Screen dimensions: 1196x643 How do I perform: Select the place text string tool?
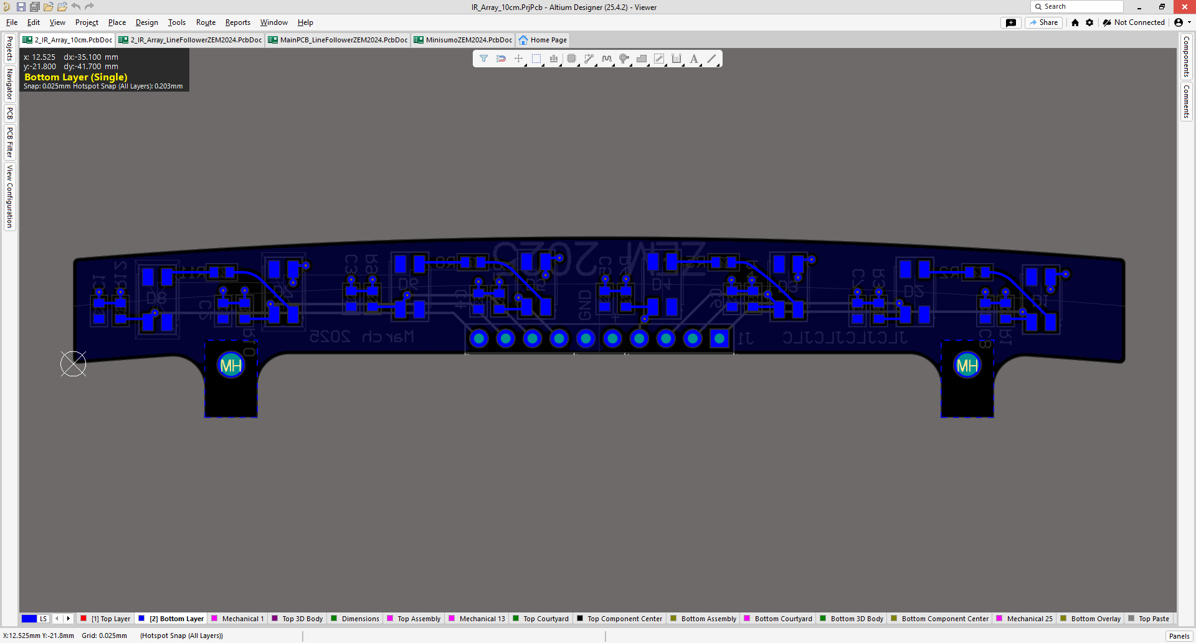[x=694, y=59]
